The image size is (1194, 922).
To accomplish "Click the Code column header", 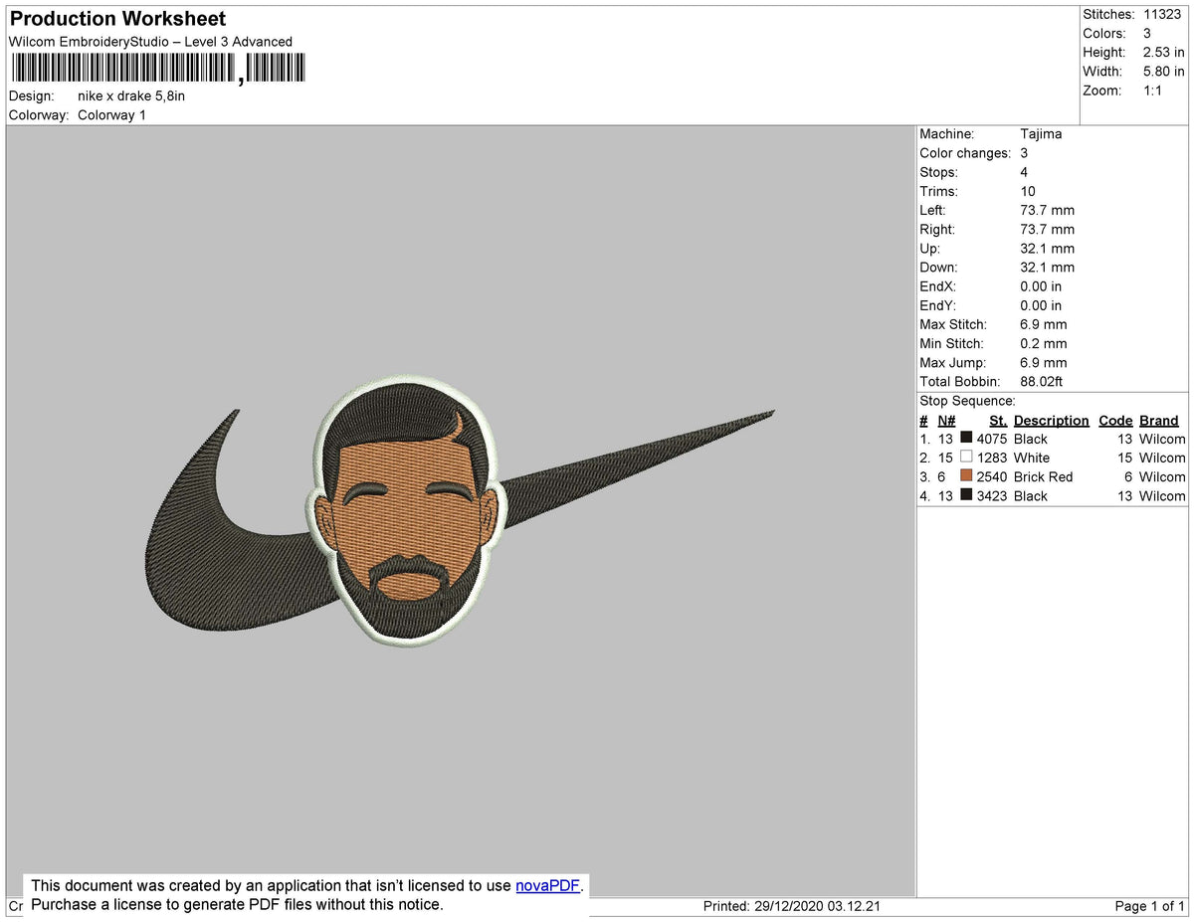I will (1115, 420).
